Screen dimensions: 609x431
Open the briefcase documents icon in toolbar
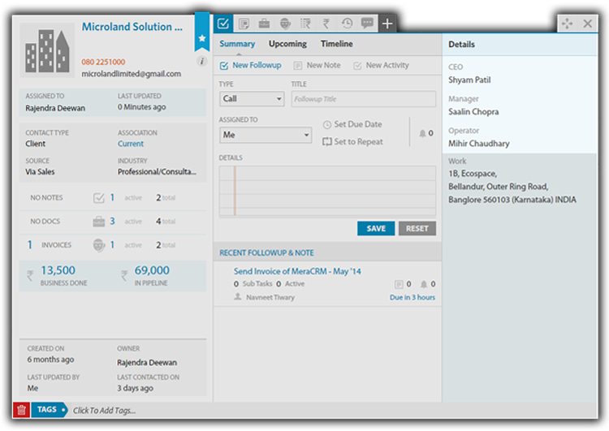click(x=264, y=24)
